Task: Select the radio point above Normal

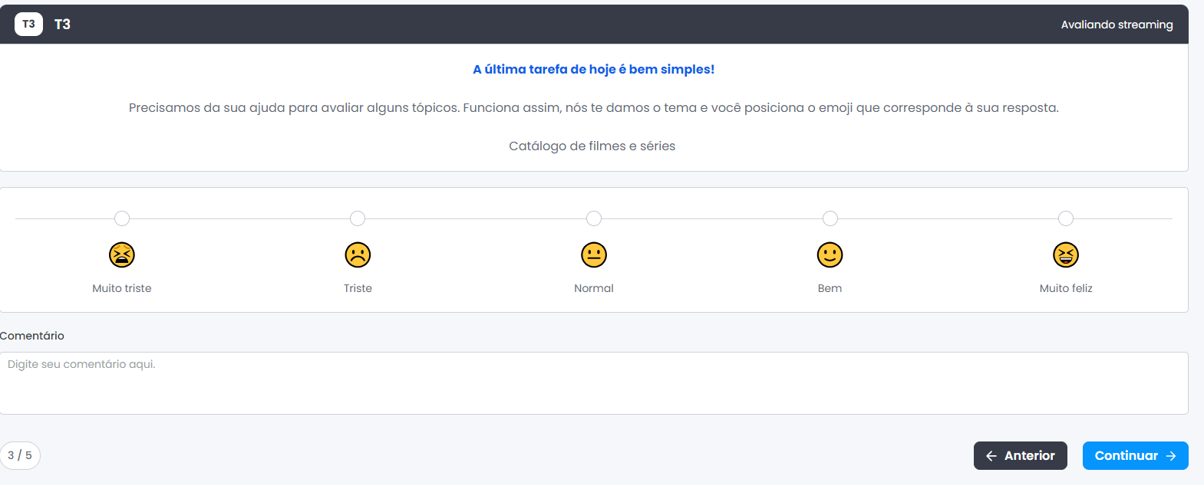Action: click(594, 218)
